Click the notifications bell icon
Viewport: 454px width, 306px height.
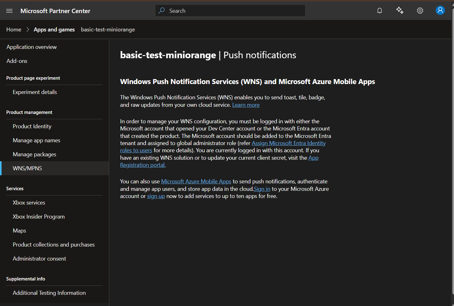379,10
